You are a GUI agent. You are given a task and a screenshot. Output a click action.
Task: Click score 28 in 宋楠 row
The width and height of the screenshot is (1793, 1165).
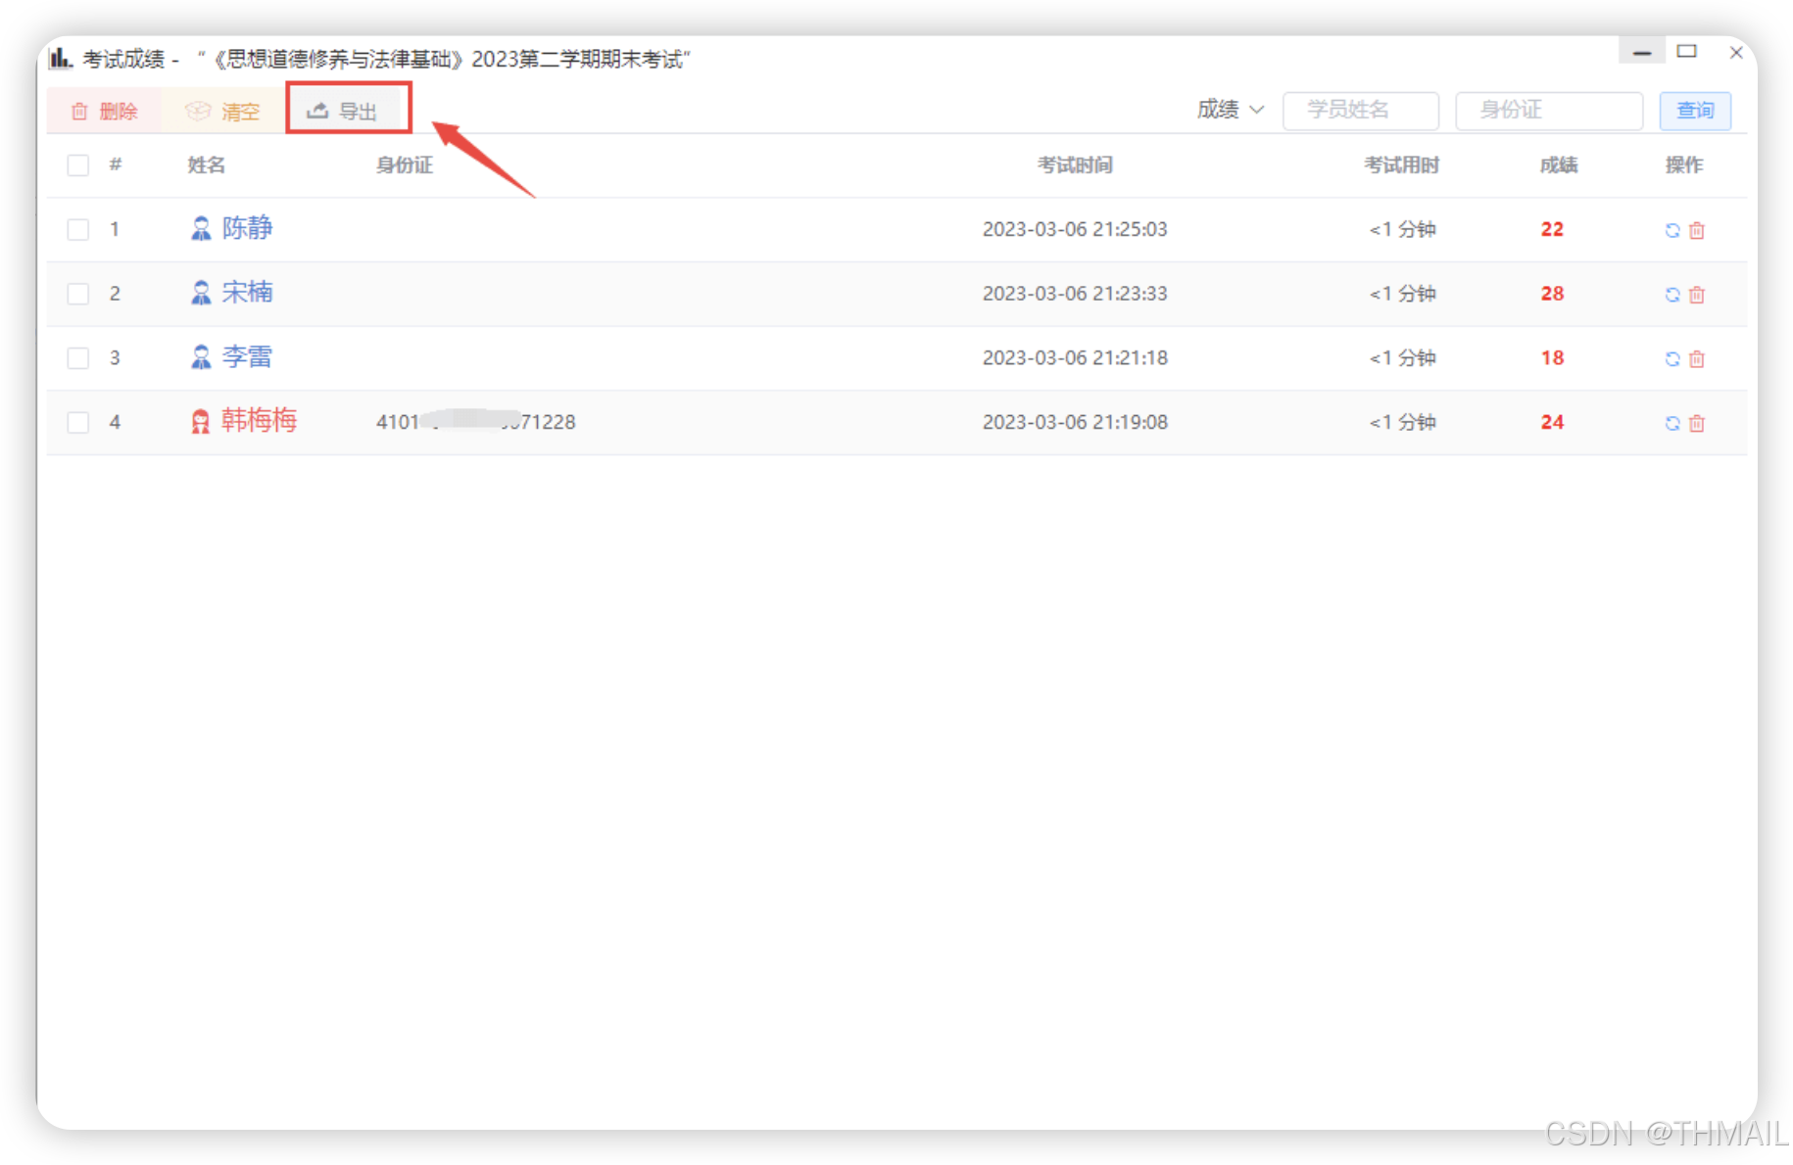(x=1552, y=294)
